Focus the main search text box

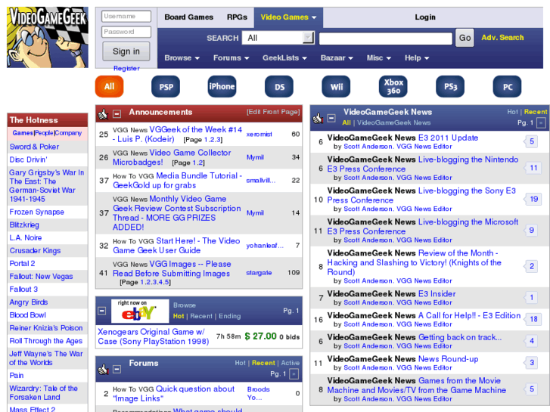pyautogui.click(x=386, y=39)
